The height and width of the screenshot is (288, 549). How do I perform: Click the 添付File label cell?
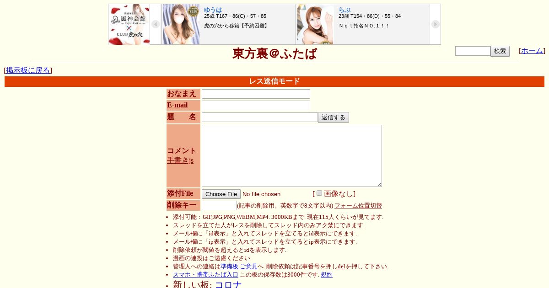click(183, 193)
